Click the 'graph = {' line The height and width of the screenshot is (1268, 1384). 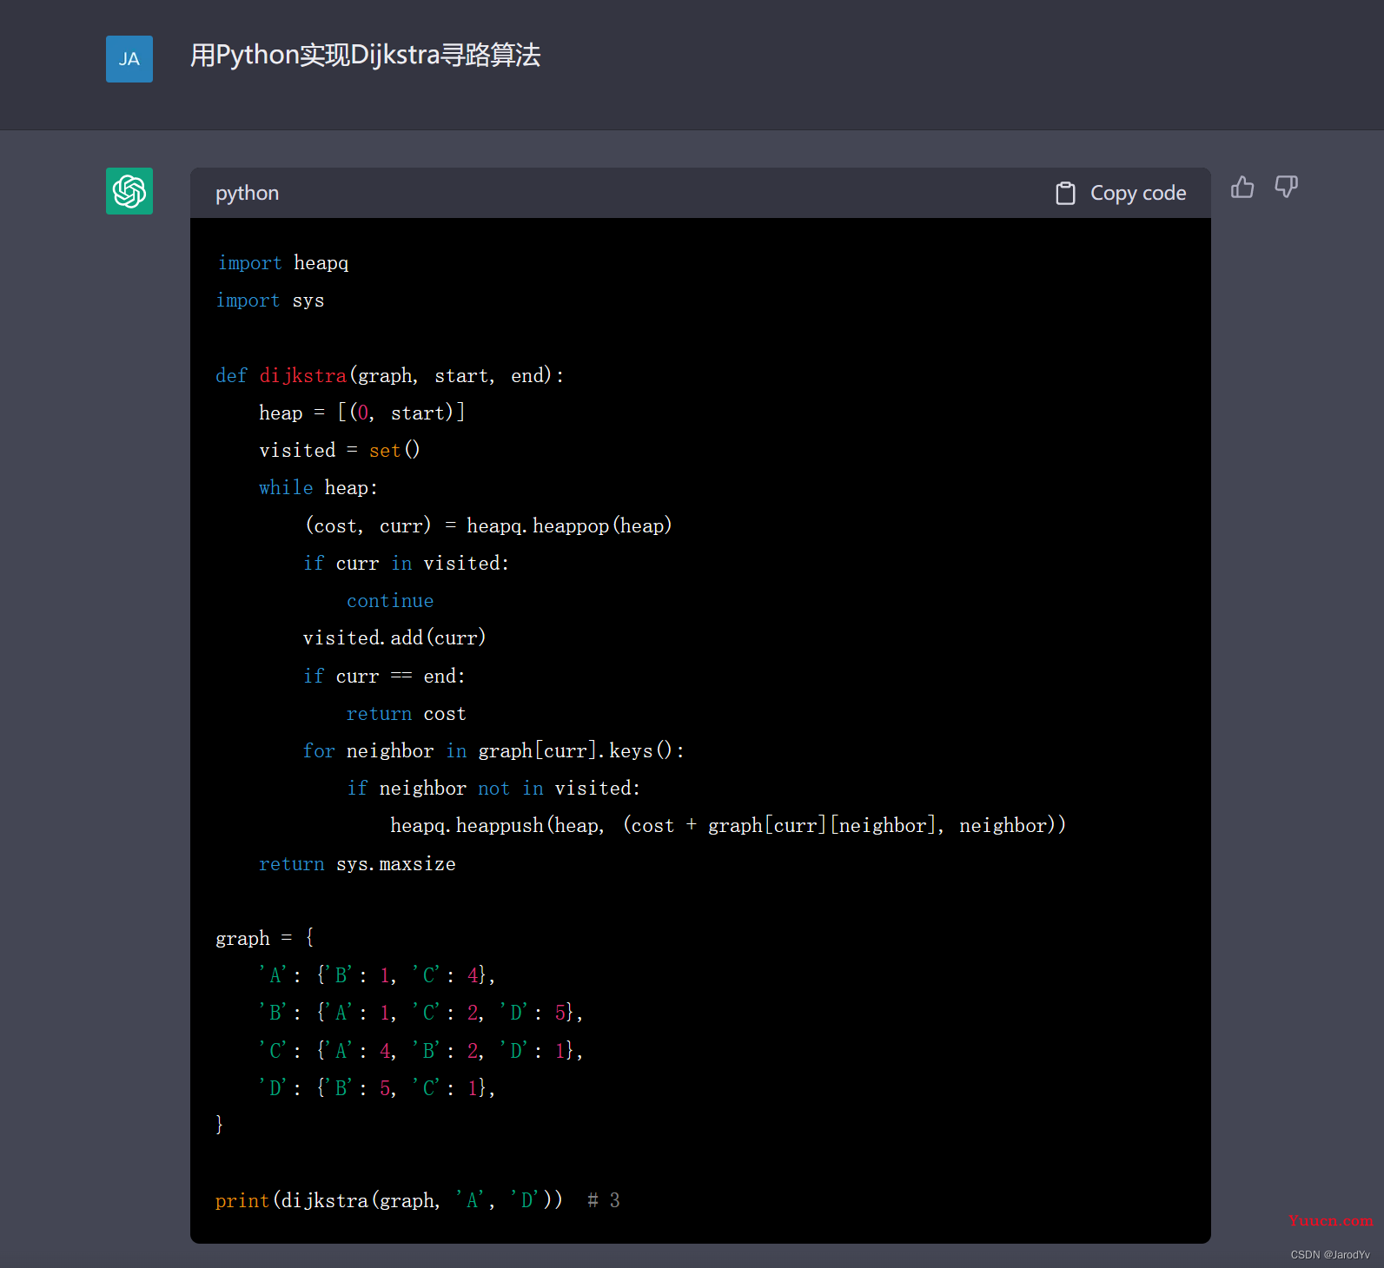point(265,938)
